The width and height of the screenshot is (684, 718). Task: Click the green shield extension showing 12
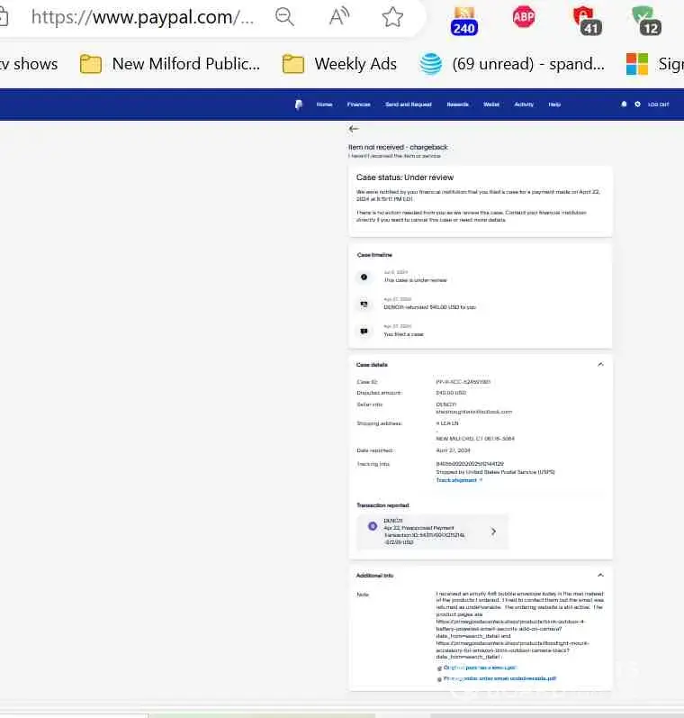pos(645,18)
